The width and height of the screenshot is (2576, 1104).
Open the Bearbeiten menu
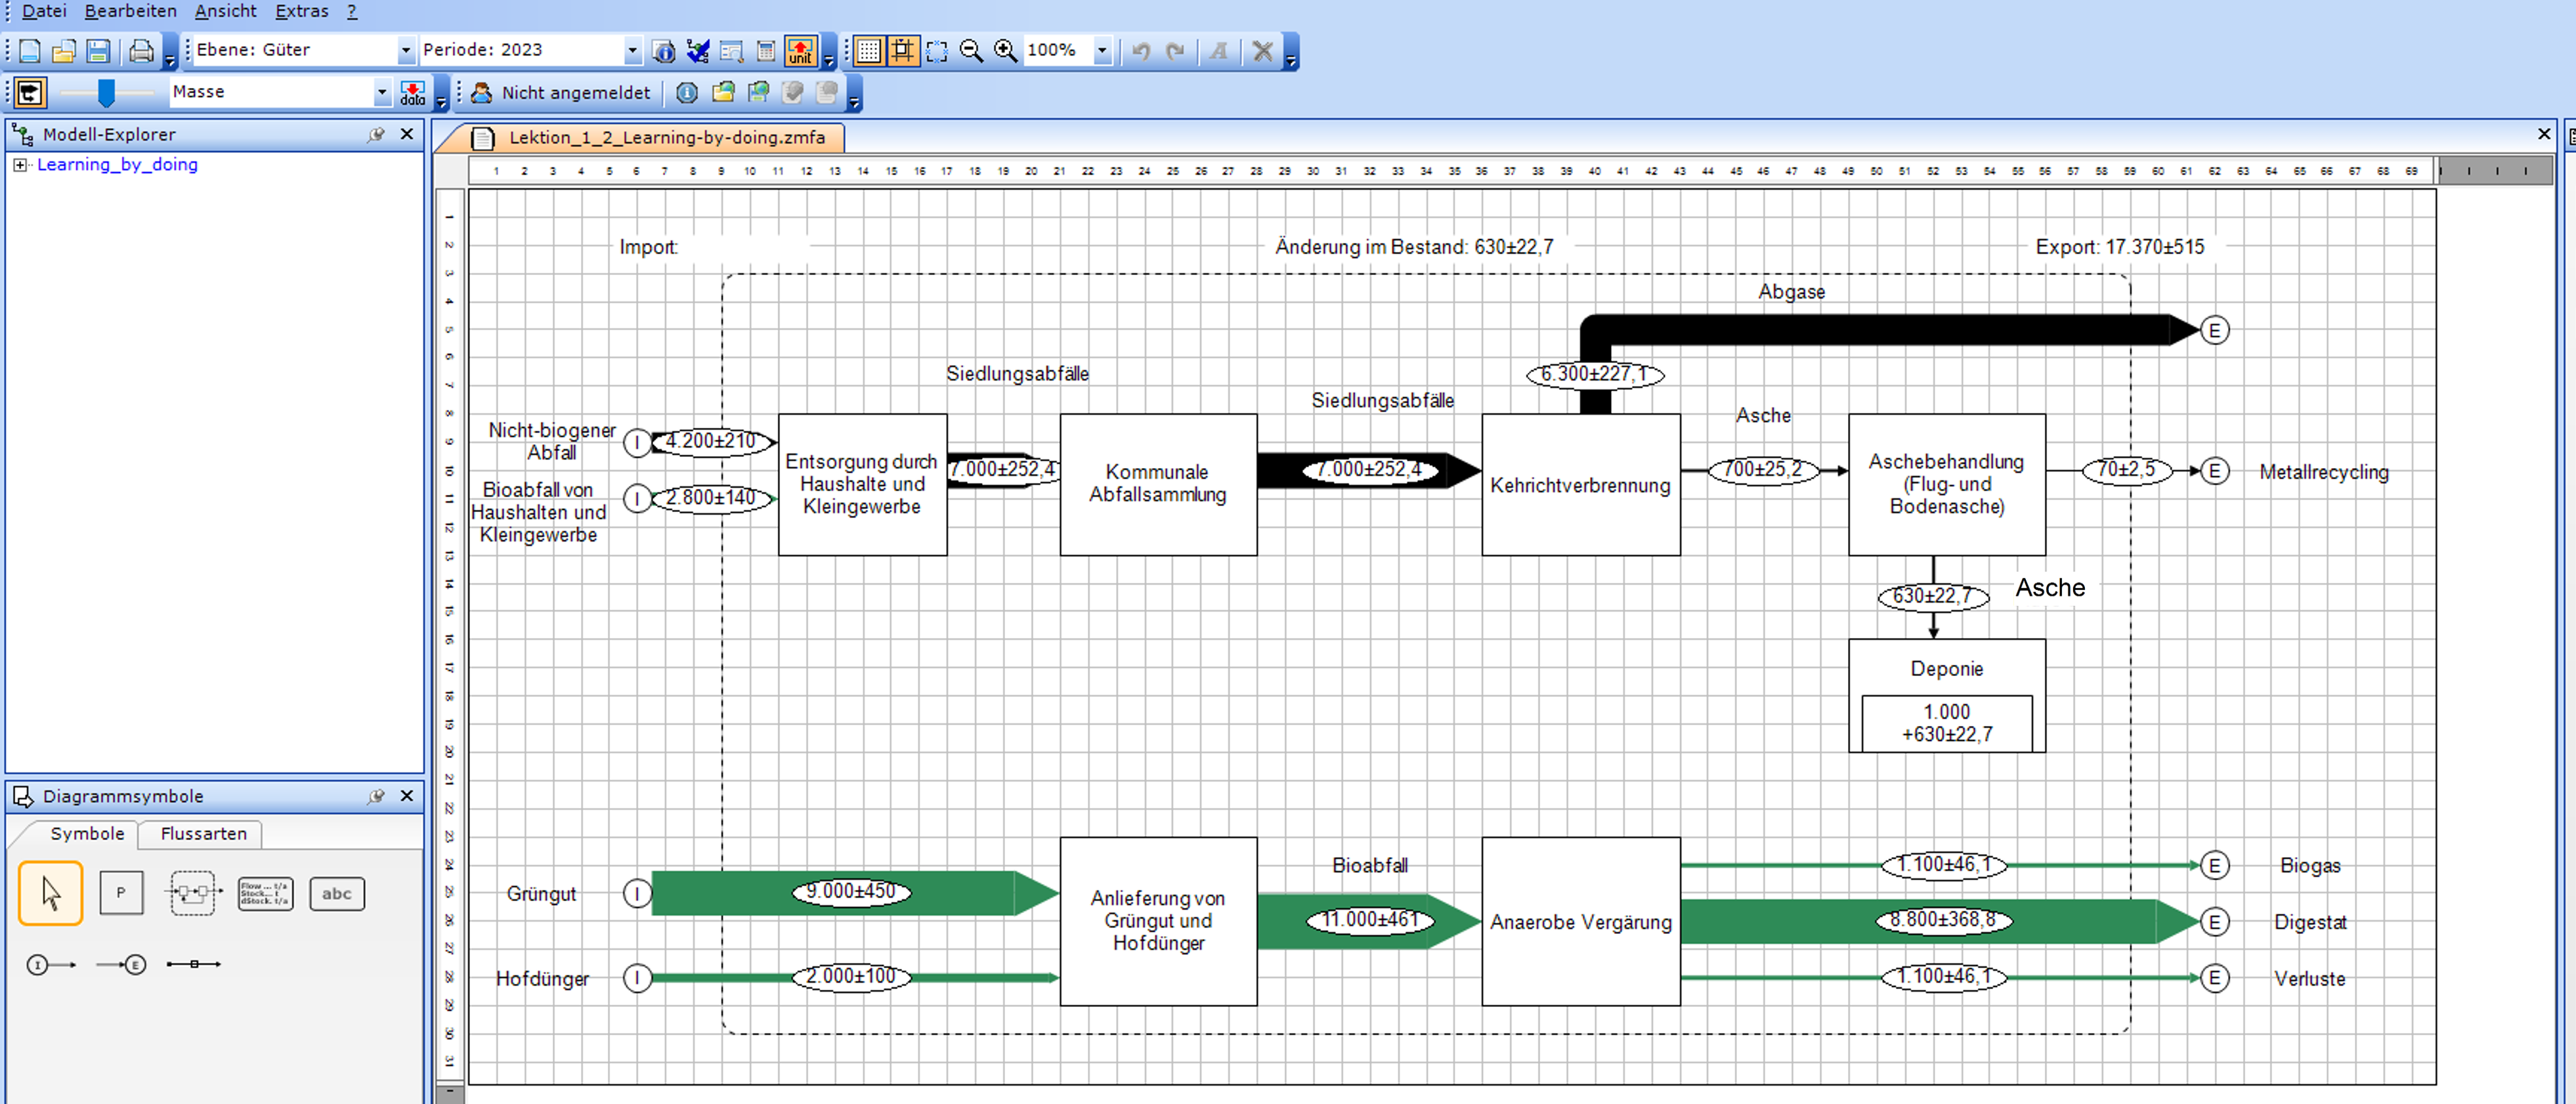pyautogui.click(x=130, y=11)
